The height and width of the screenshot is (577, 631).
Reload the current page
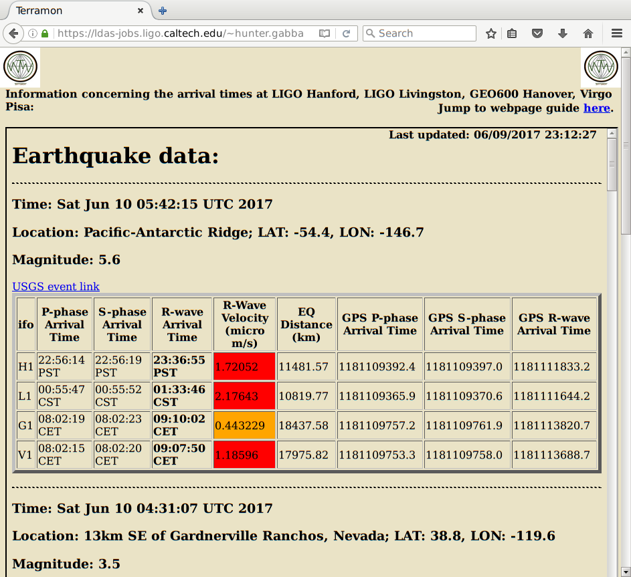347,33
